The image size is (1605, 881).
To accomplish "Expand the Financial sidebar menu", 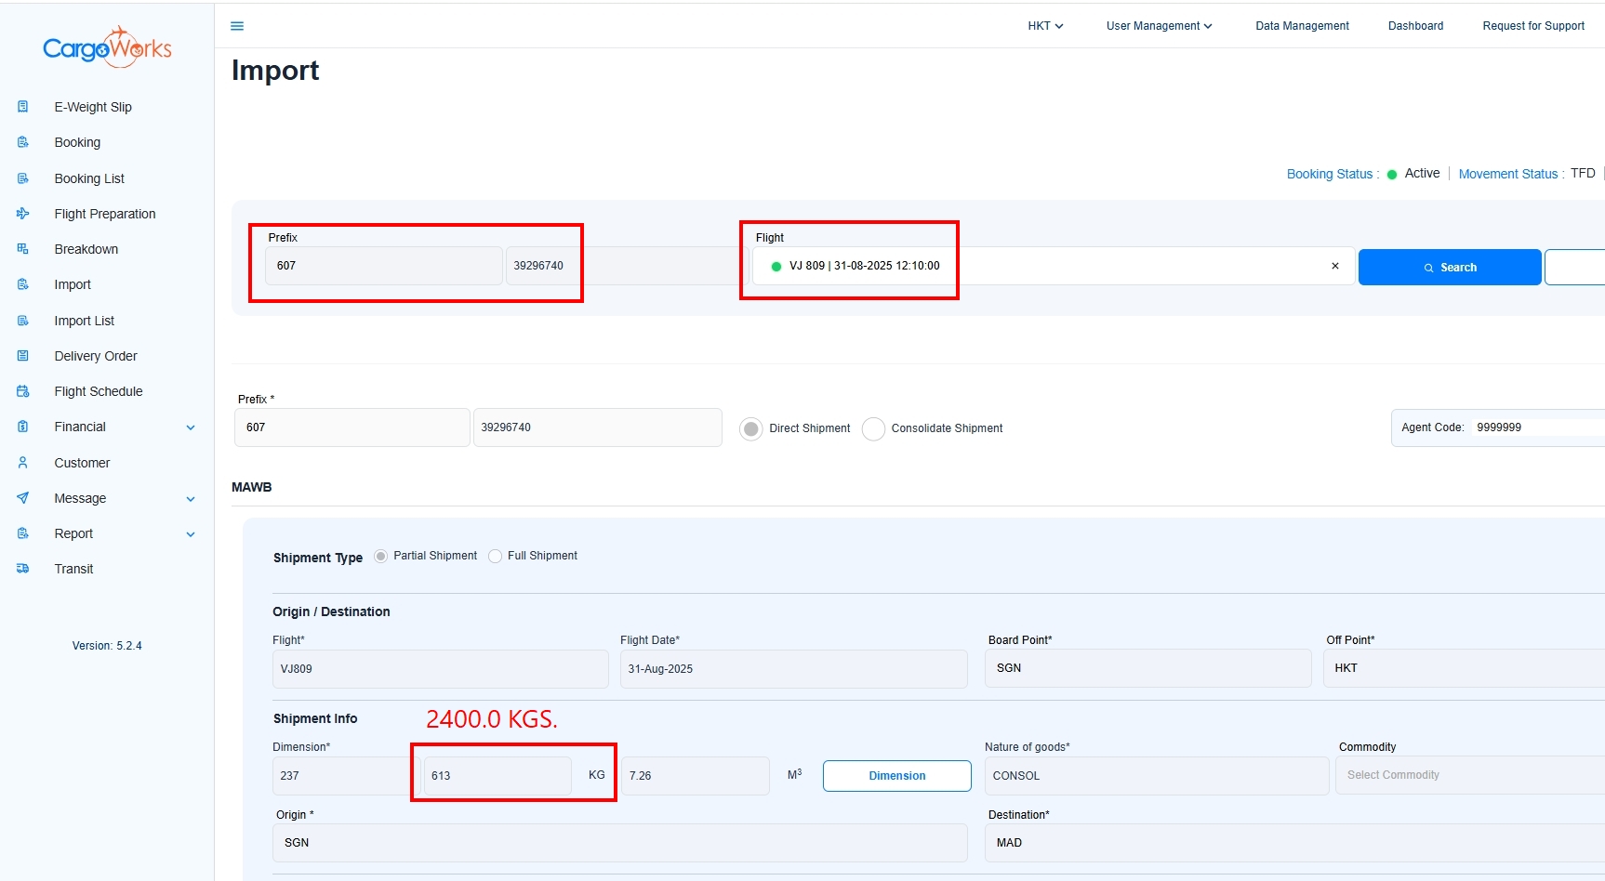I will click(190, 427).
